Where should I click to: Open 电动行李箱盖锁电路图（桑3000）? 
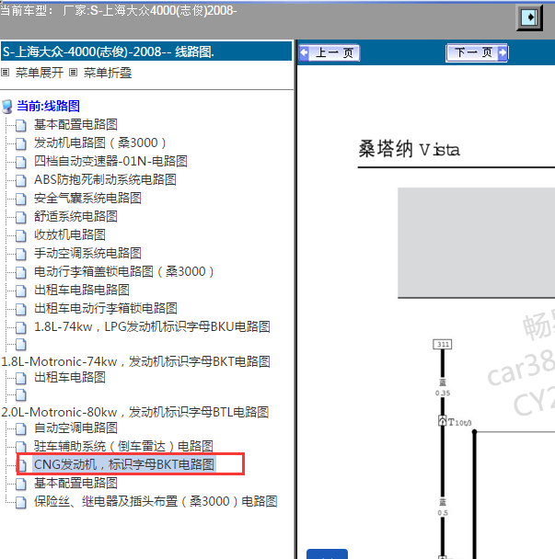(x=124, y=271)
